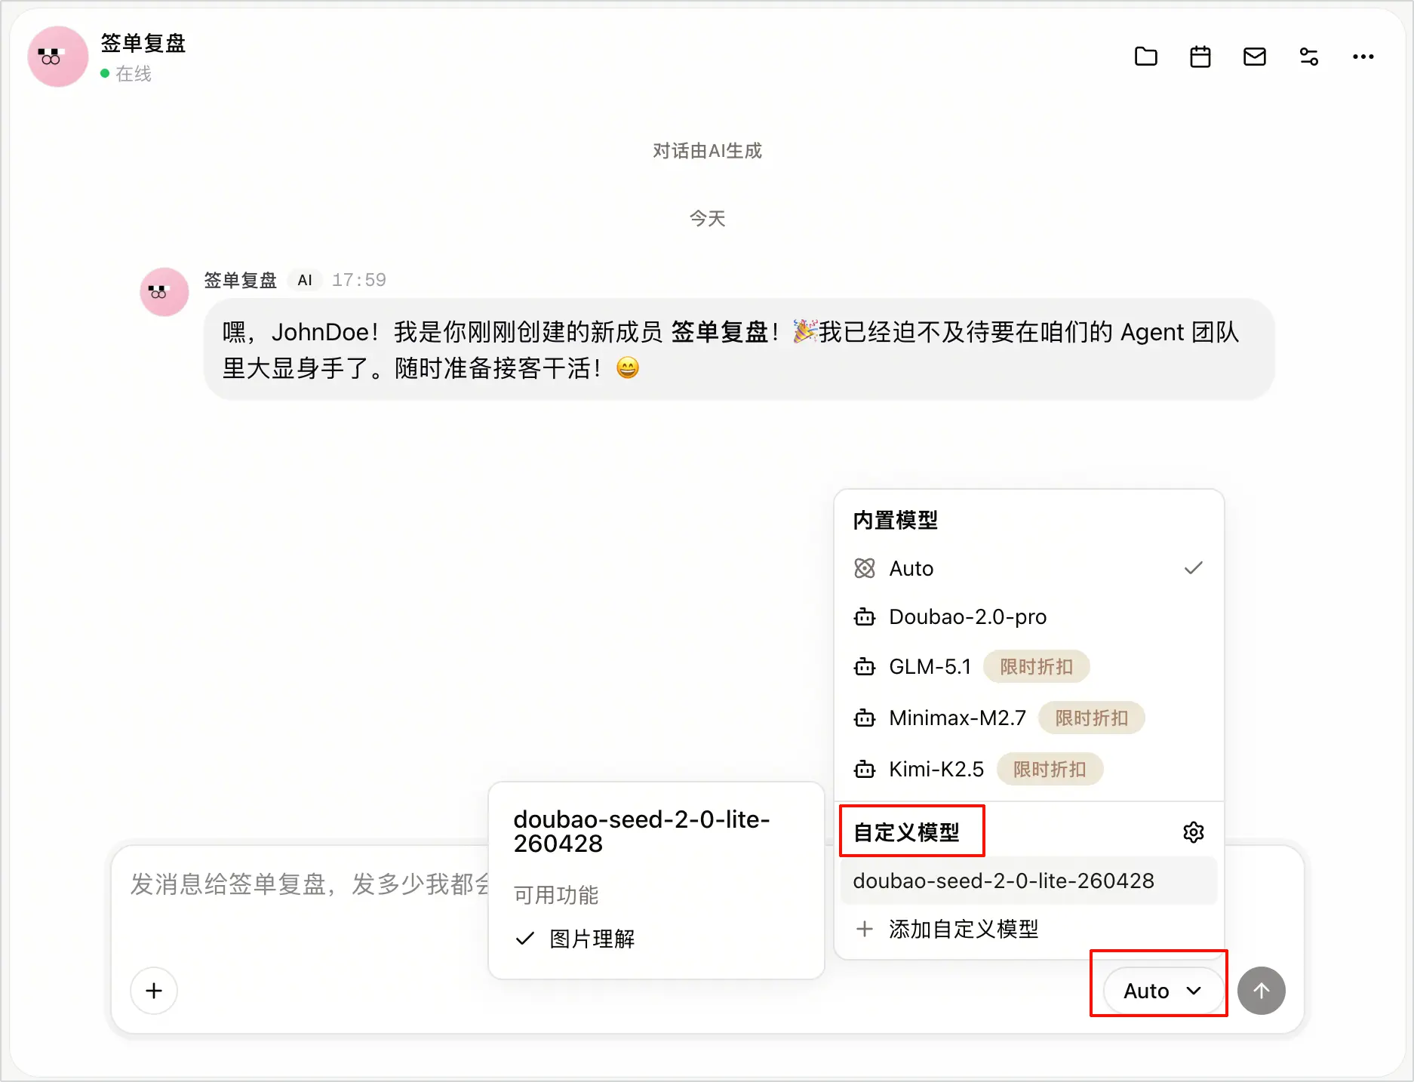Select the Doubao-2.0-pro model
1414x1082 pixels.
coord(1028,617)
